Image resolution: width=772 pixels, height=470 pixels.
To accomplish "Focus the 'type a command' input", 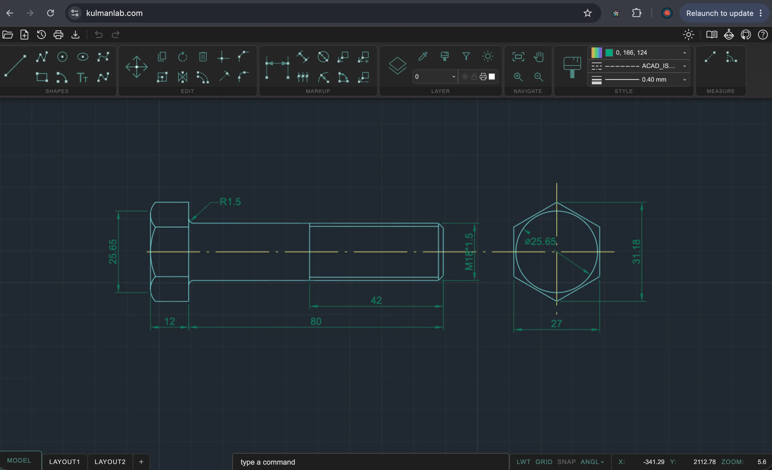I will tap(370, 462).
